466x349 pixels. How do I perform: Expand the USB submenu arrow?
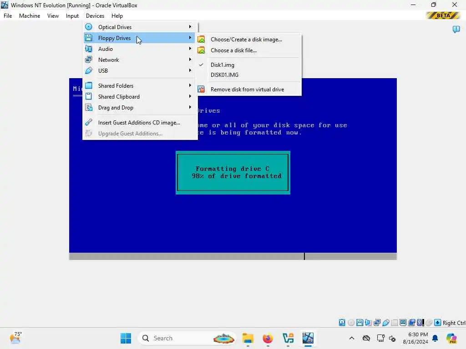190,70
